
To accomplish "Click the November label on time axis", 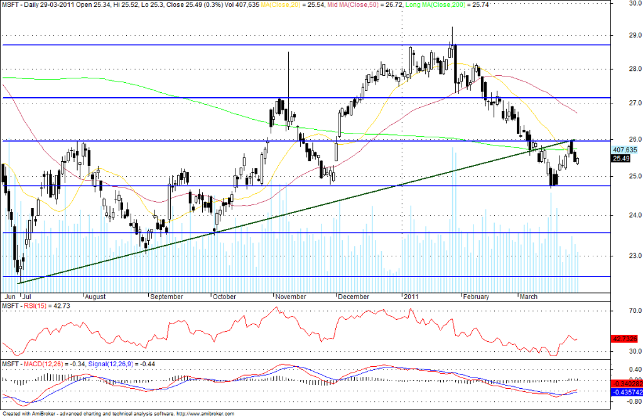I will point(291,297).
